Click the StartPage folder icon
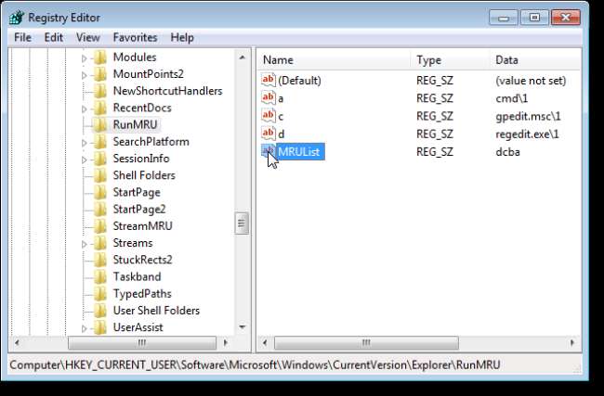 pyautogui.click(x=100, y=193)
